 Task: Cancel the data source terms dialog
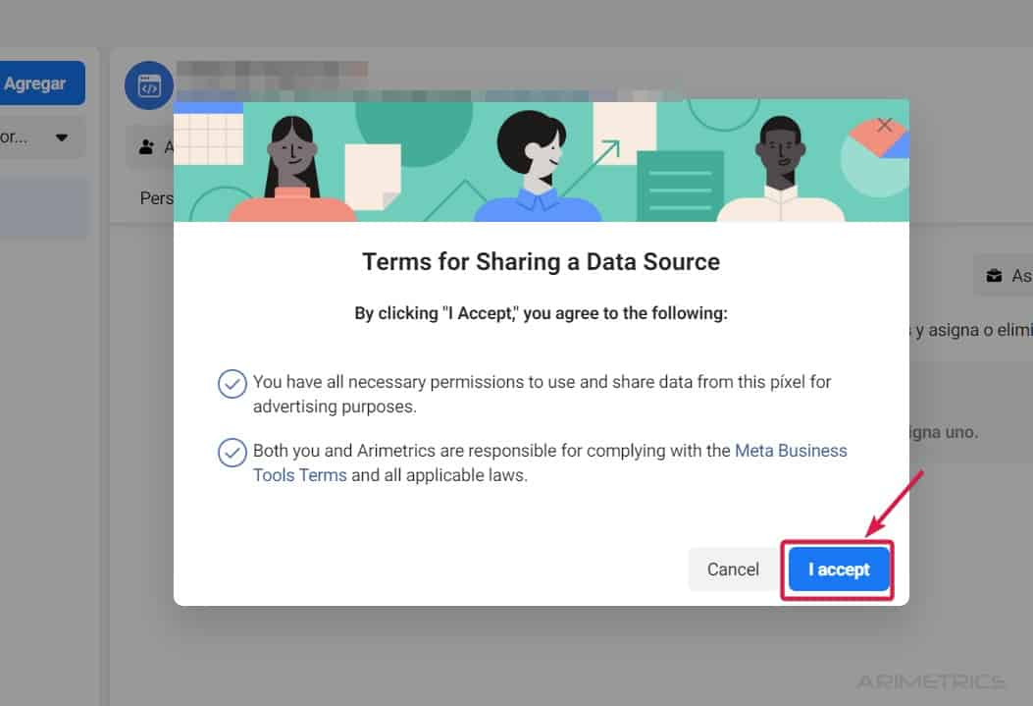click(733, 569)
